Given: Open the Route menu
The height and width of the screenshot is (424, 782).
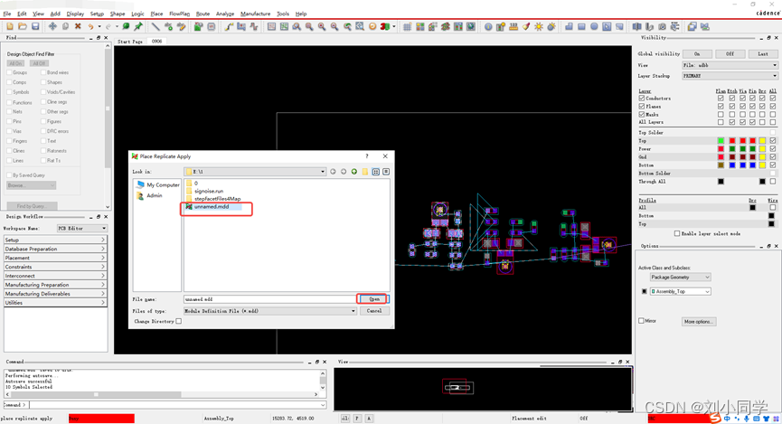Looking at the screenshot, I should (203, 14).
